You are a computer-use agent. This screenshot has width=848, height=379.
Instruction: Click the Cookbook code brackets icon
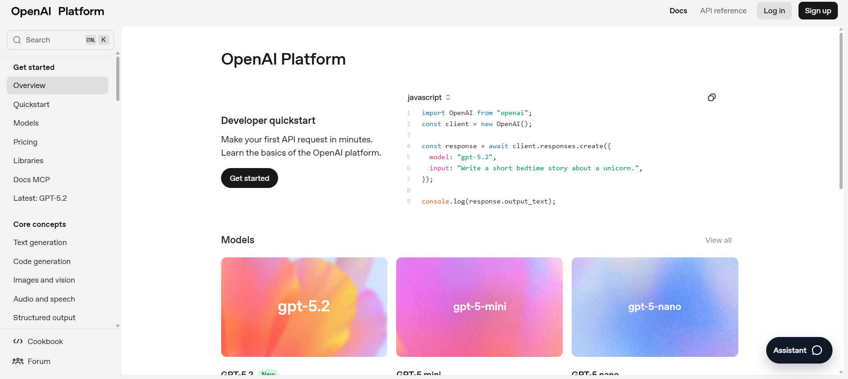tap(18, 341)
